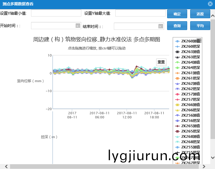The width and height of the screenshot is (215, 169).
Task: Click the vertical scrollbar down arrow
Action: click(x=213, y=158)
